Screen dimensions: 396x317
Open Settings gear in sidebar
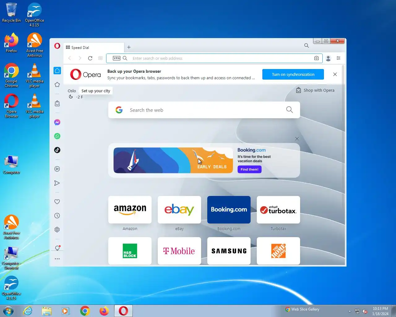click(57, 230)
